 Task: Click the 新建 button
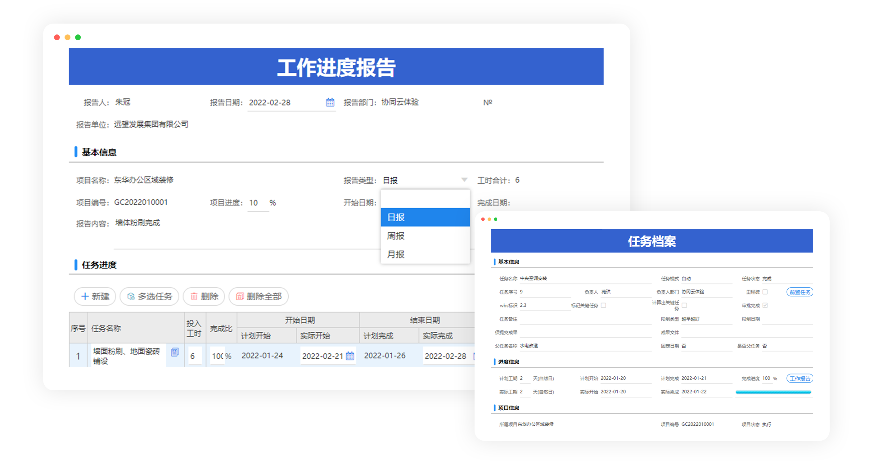click(x=95, y=296)
